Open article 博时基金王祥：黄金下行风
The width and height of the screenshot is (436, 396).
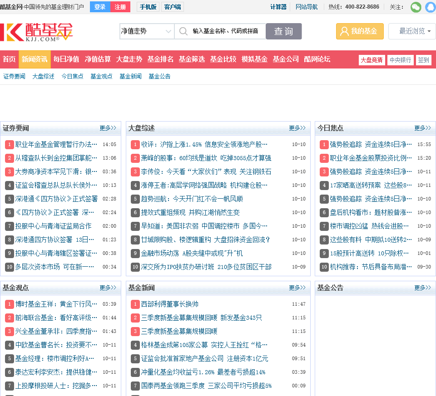[x=56, y=304]
